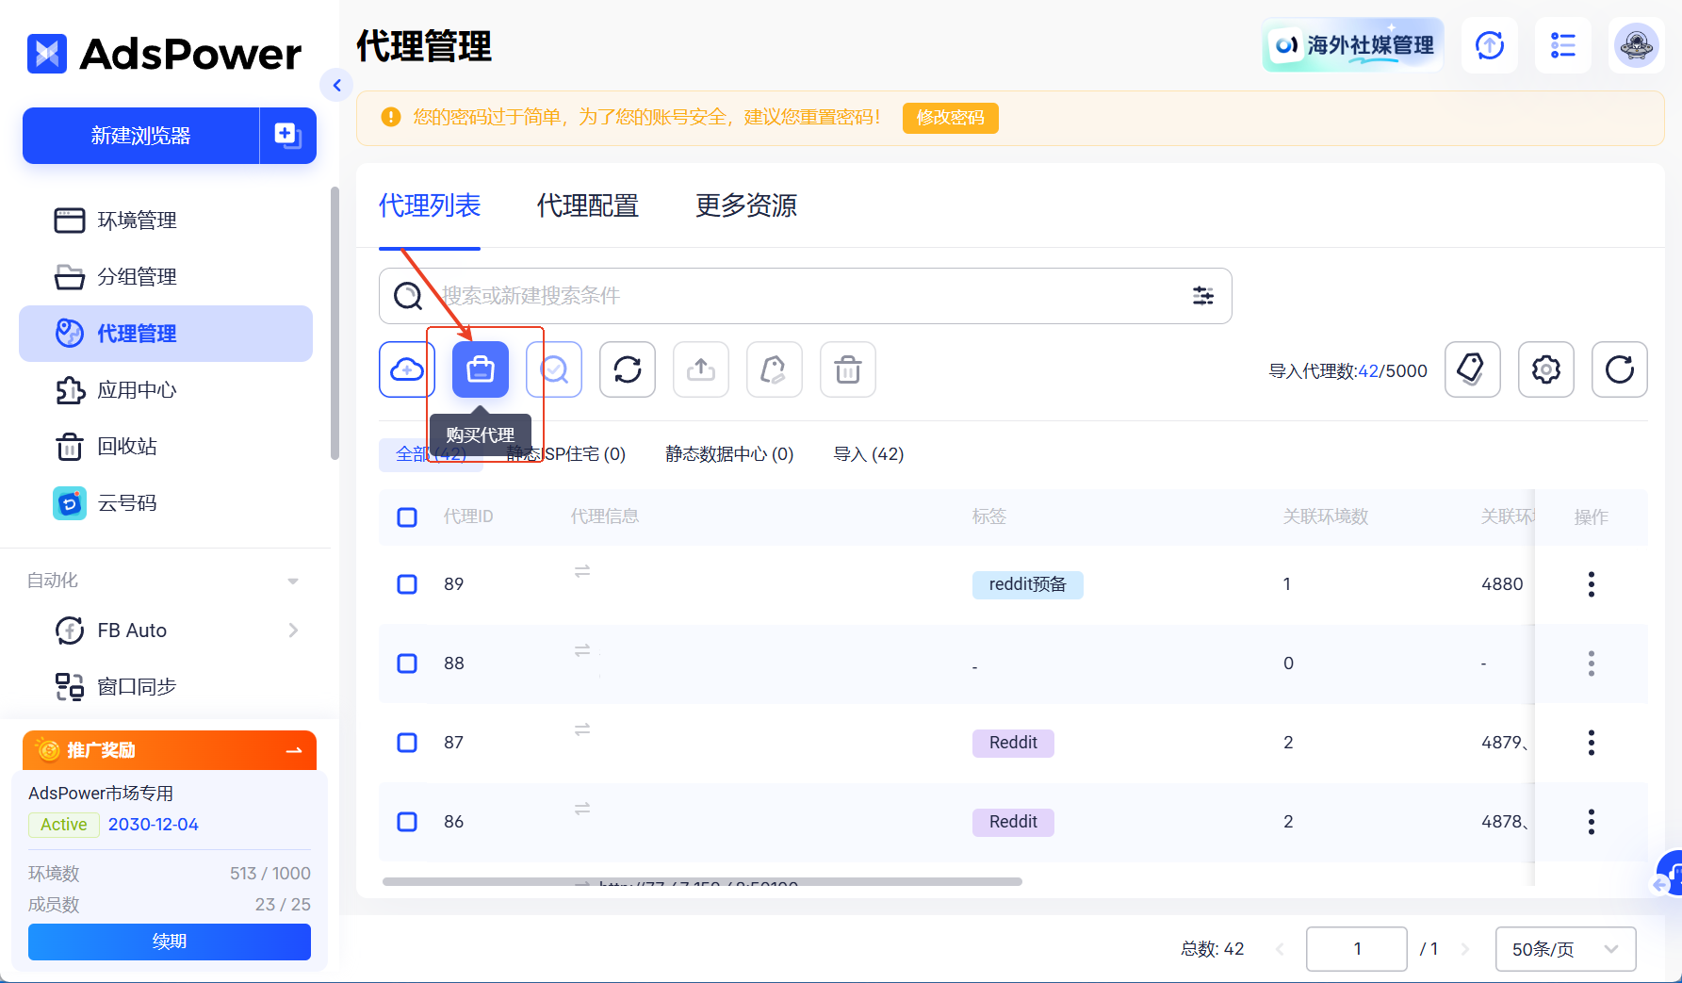This screenshot has width=1682, height=983.
Task: Select the proxy detection magnifier icon
Action: (x=554, y=369)
